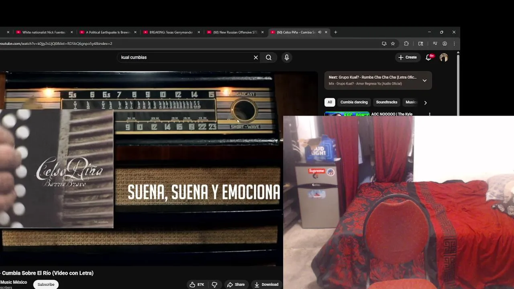This screenshot has height=289, width=514.
Task: Open the AOC NOOOOO | The Kyle video title
Action: pyautogui.click(x=392, y=114)
